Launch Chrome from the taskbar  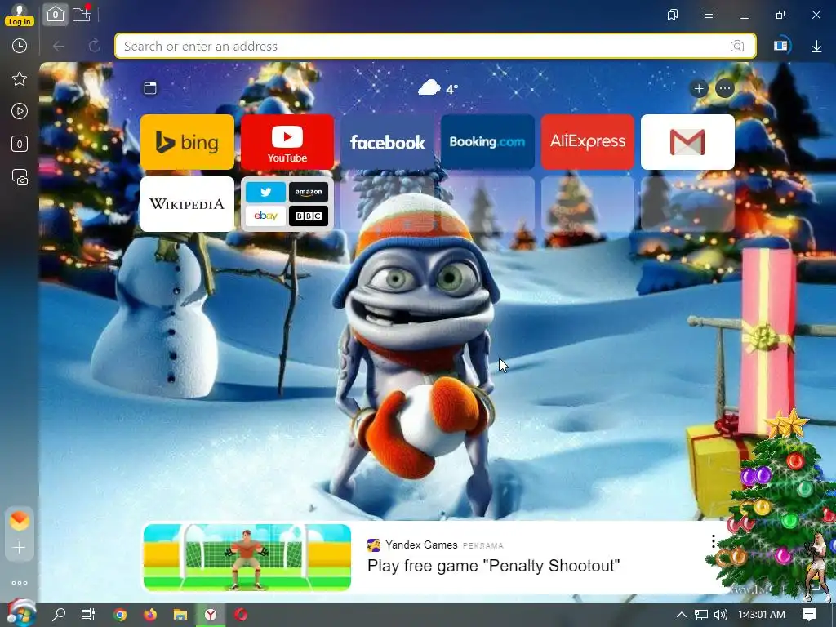[120, 615]
